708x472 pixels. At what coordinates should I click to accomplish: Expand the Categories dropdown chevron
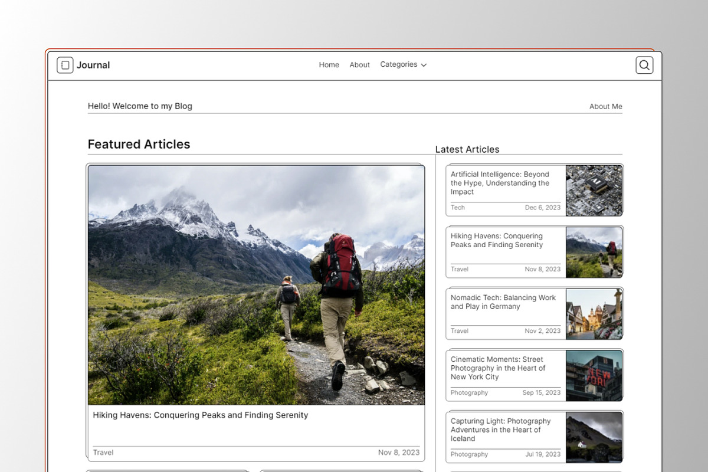(424, 65)
